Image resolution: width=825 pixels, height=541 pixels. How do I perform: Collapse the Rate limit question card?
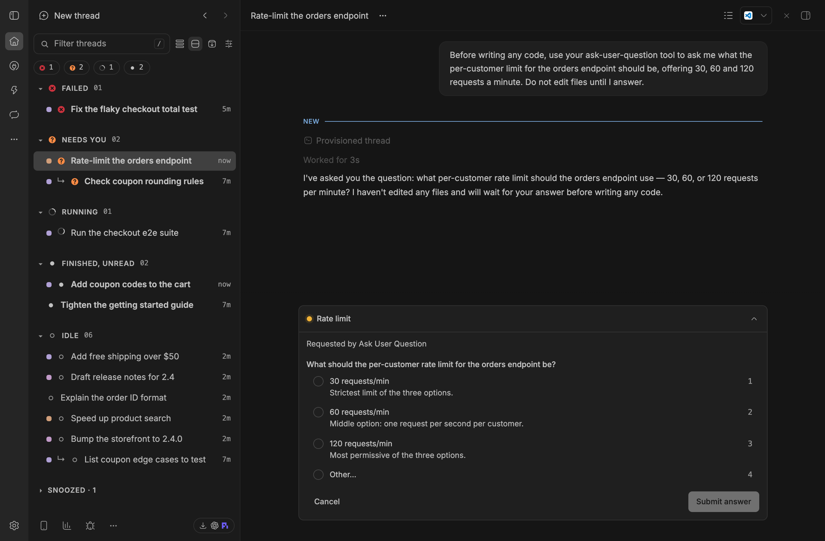[753, 319]
